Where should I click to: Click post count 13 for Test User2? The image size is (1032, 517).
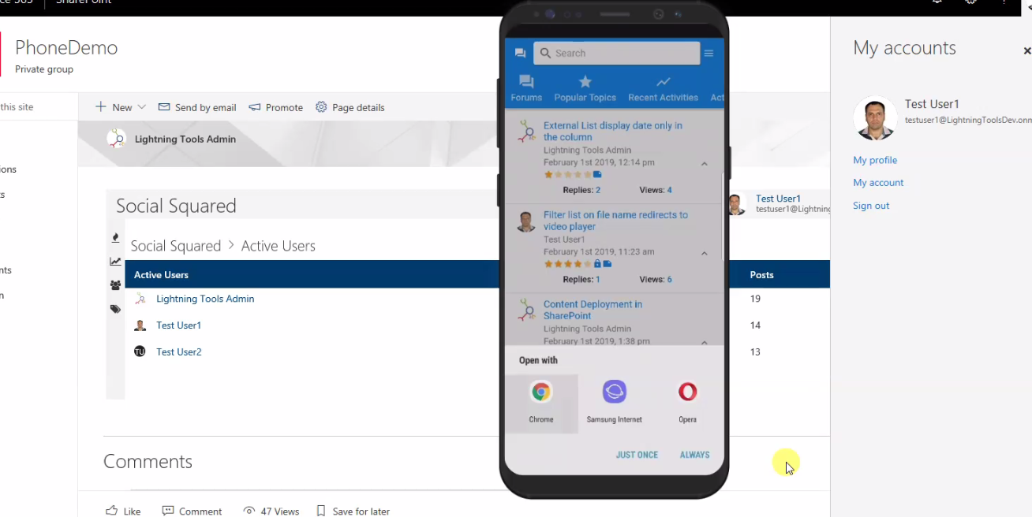[755, 351]
